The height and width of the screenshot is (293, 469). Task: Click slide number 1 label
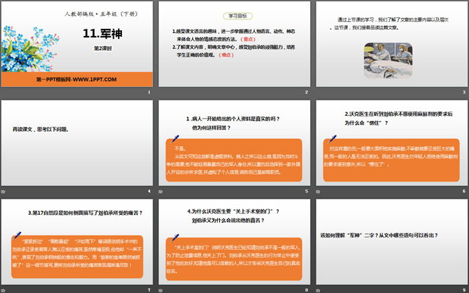(149, 92)
